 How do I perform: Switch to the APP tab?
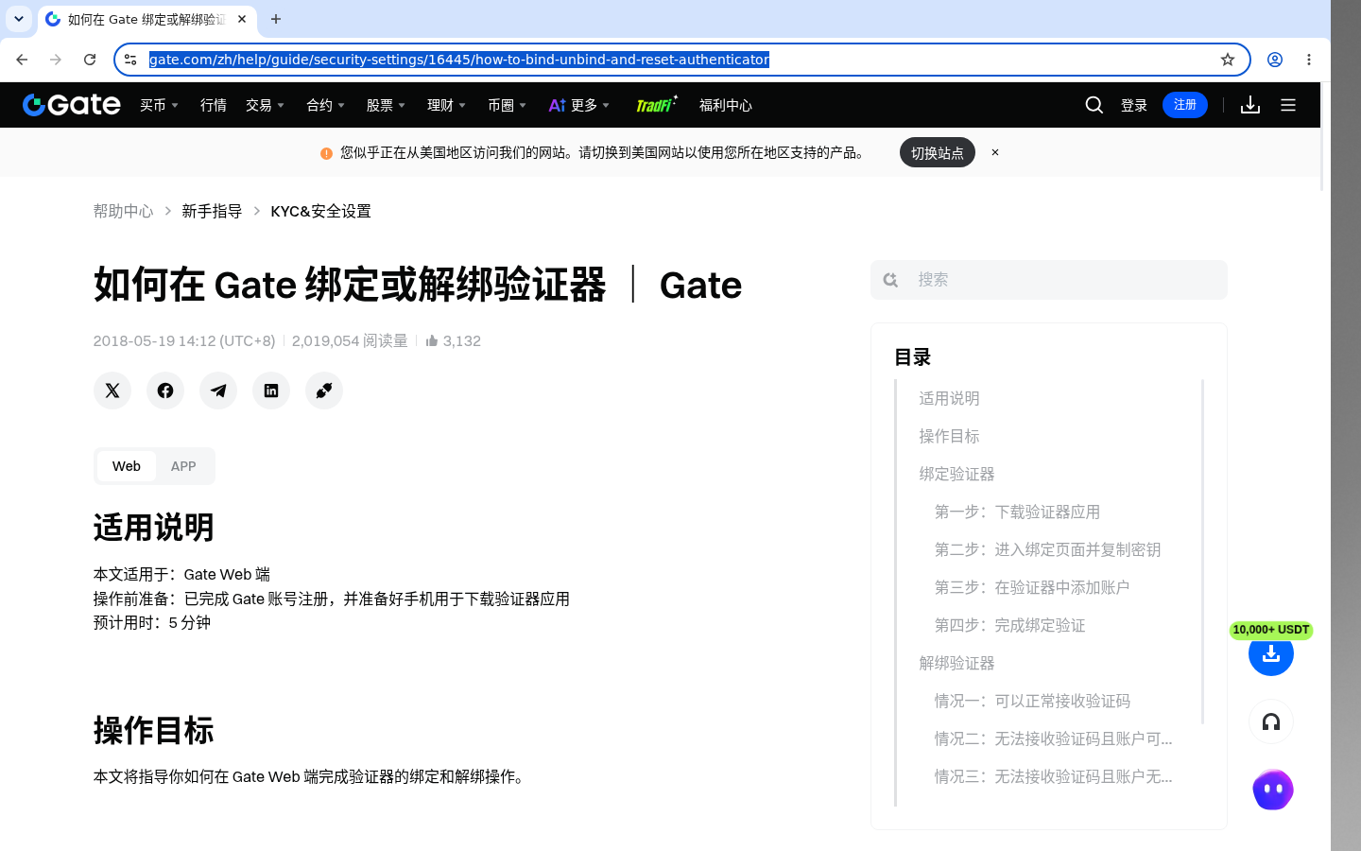(x=183, y=466)
